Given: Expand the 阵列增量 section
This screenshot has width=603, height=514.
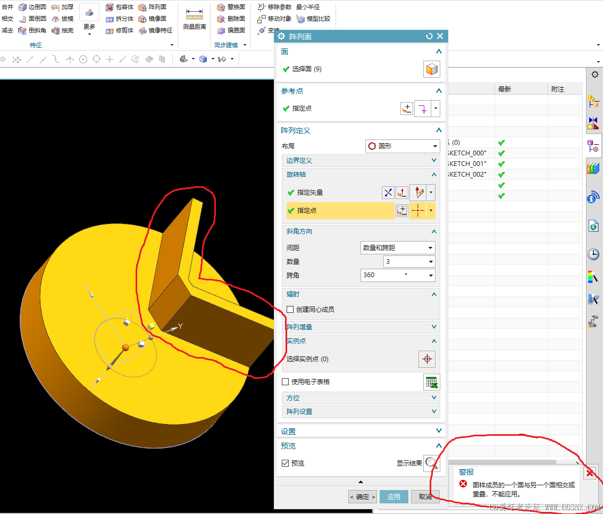Looking at the screenshot, I should 361,327.
